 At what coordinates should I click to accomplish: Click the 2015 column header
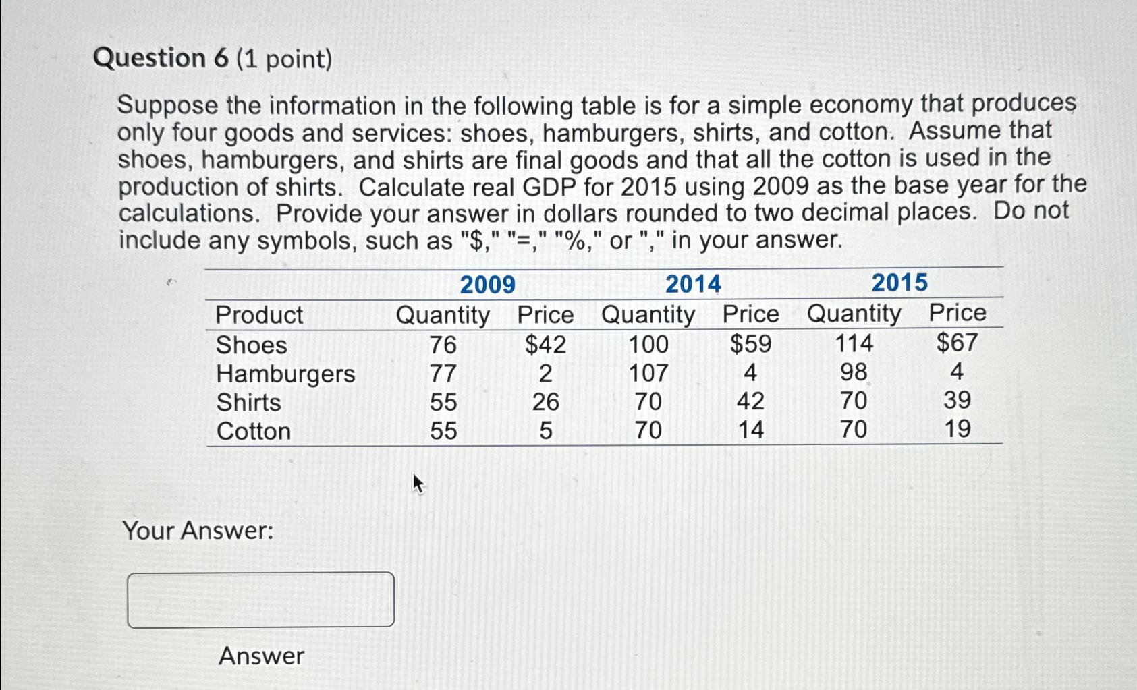tap(899, 283)
